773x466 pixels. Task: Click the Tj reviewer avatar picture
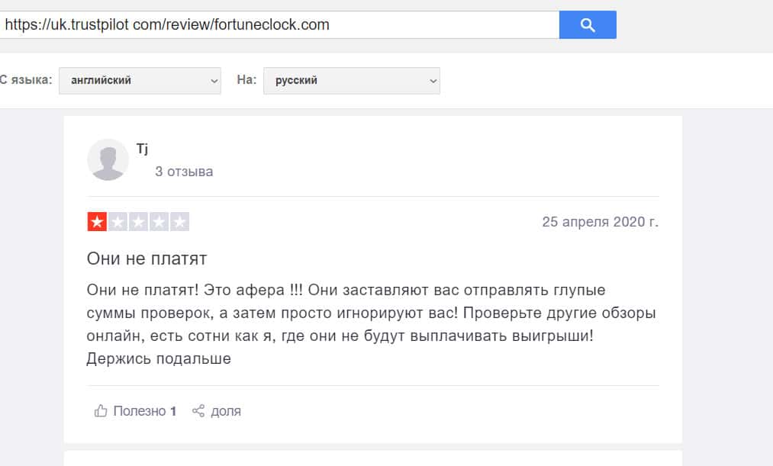pyautogui.click(x=108, y=159)
